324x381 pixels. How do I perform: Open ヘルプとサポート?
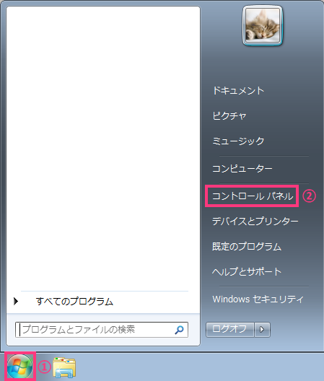tap(247, 271)
